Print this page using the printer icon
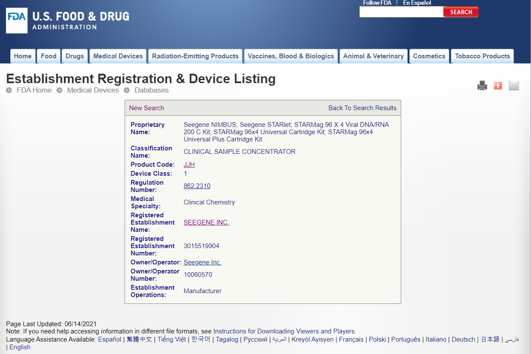 (482, 86)
